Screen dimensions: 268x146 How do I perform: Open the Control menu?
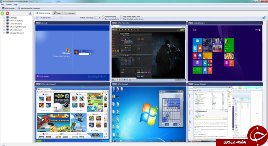[9, 5]
